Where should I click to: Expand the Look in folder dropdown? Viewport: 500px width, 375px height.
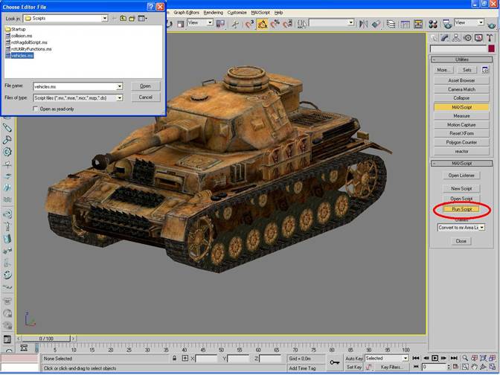[105, 19]
